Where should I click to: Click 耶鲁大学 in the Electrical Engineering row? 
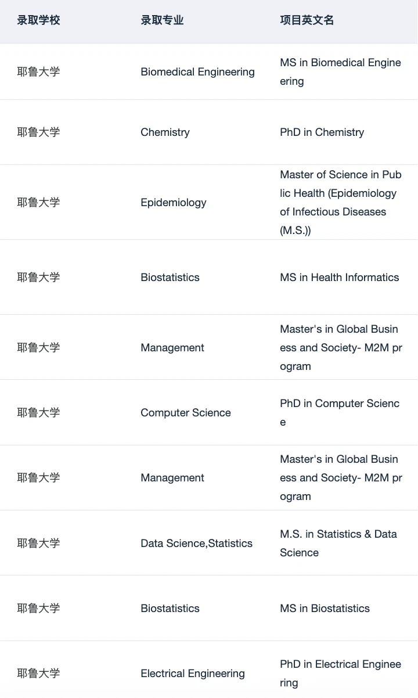click(38, 674)
